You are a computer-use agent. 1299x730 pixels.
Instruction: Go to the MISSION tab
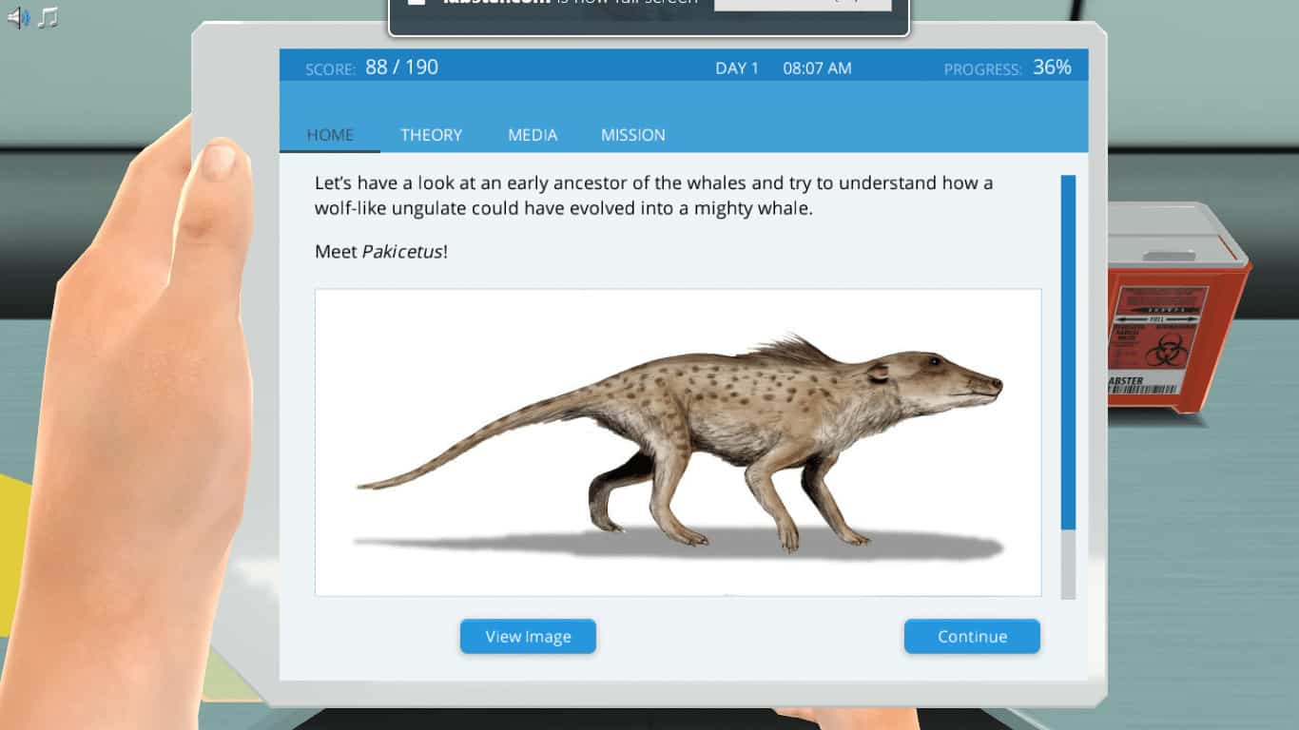click(632, 135)
